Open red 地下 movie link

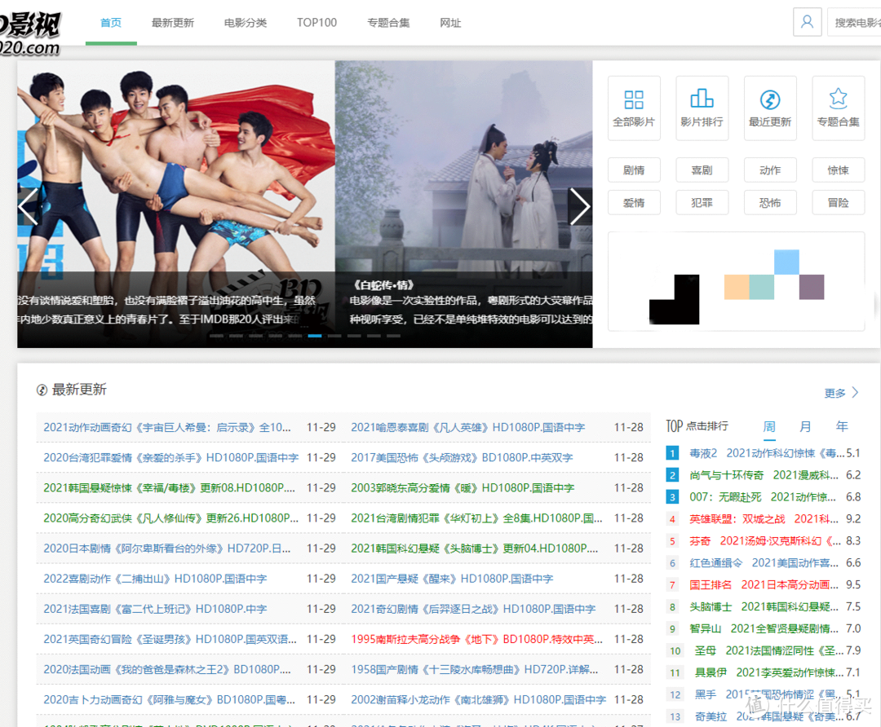point(476,640)
